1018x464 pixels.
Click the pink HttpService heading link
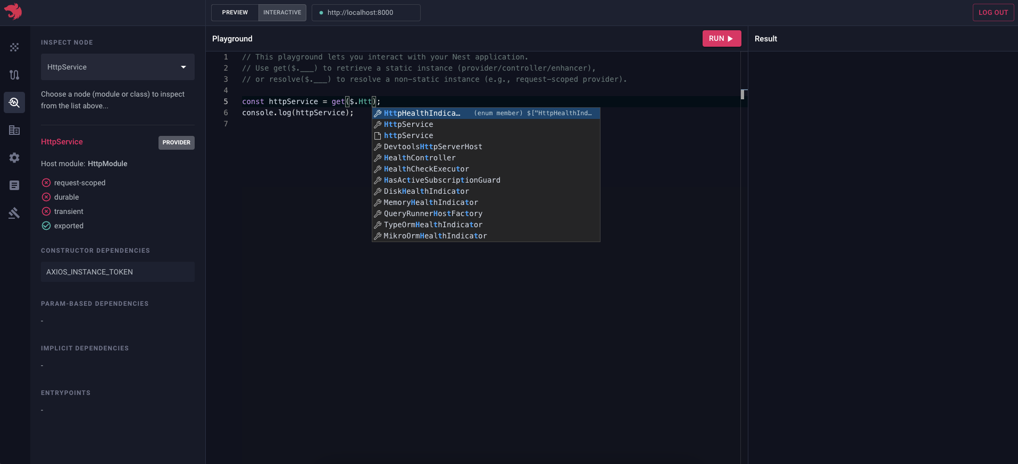tap(62, 142)
